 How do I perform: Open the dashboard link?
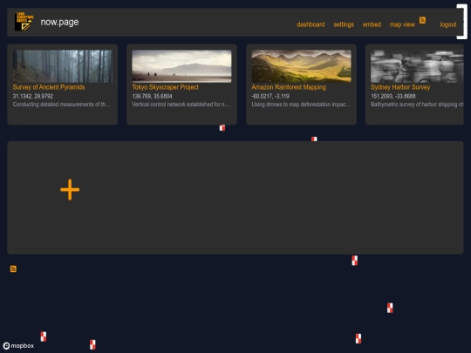pyautogui.click(x=311, y=24)
